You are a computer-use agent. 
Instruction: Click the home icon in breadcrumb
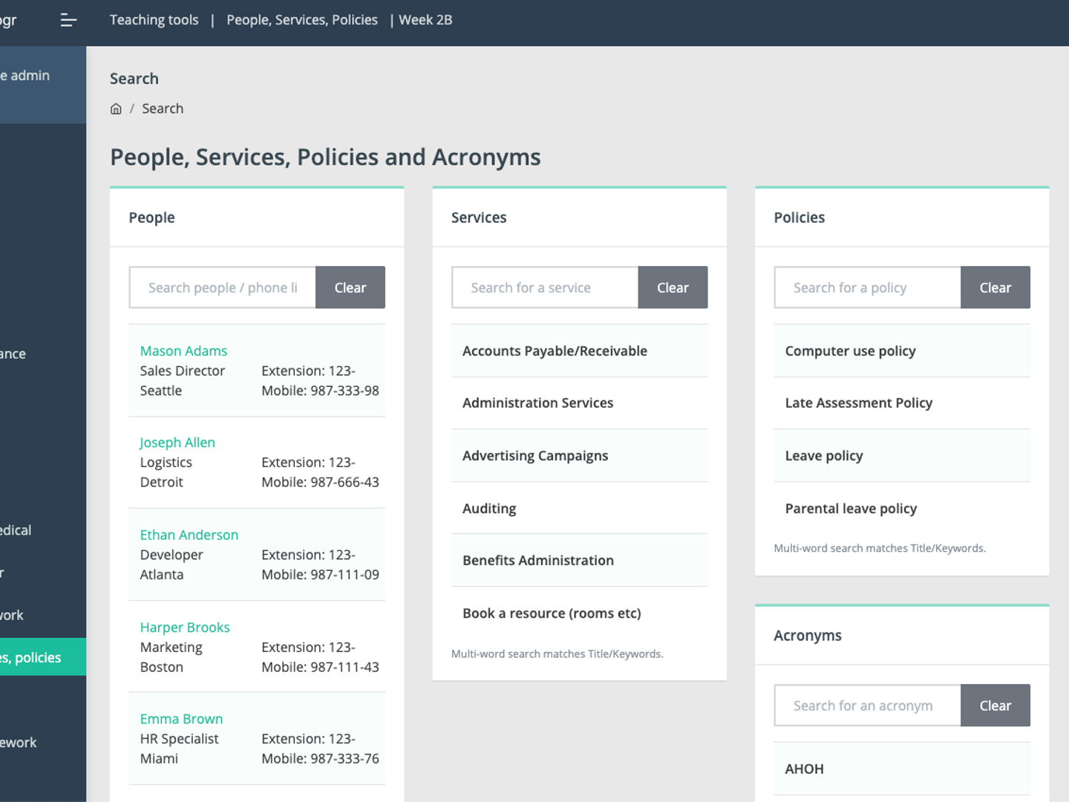[x=116, y=109]
